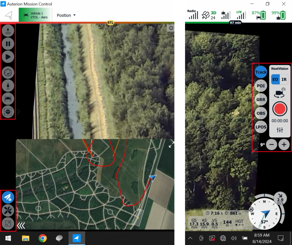Activate the Track gimbal mode
Image resolution: width=292 pixels, height=245 pixels.
click(x=261, y=72)
